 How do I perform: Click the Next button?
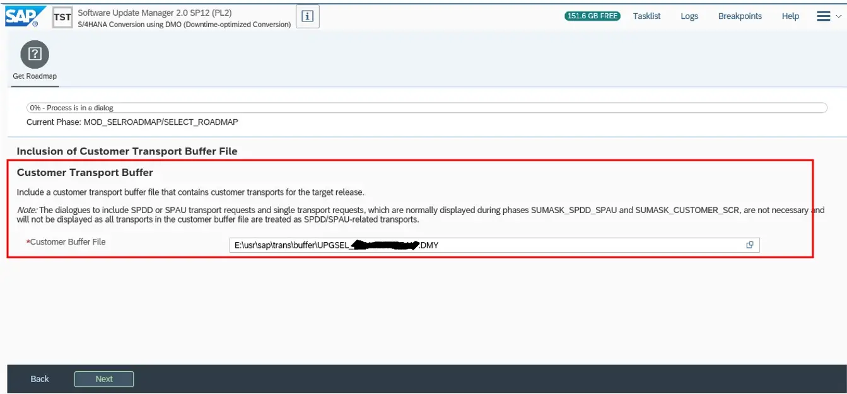pyautogui.click(x=104, y=379)
